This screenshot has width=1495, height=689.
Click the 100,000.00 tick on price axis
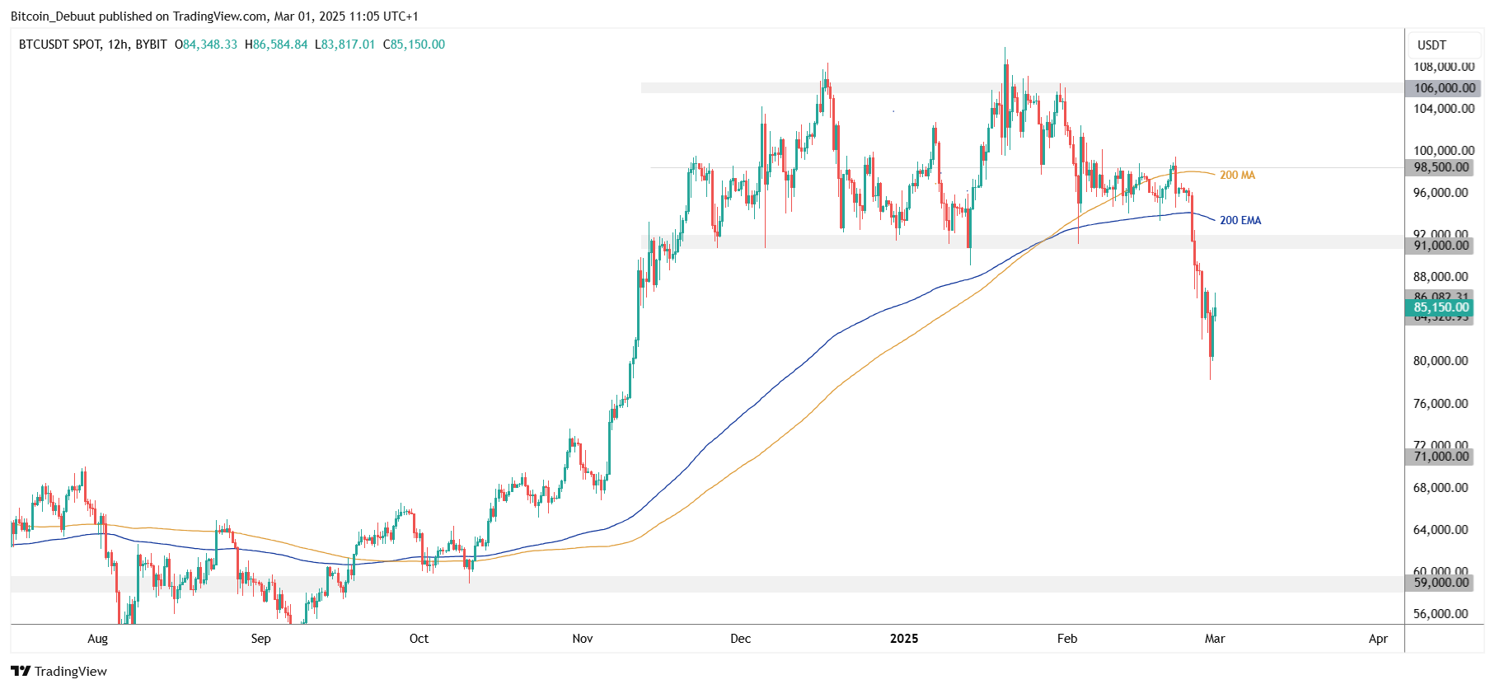click(1443, 151)
